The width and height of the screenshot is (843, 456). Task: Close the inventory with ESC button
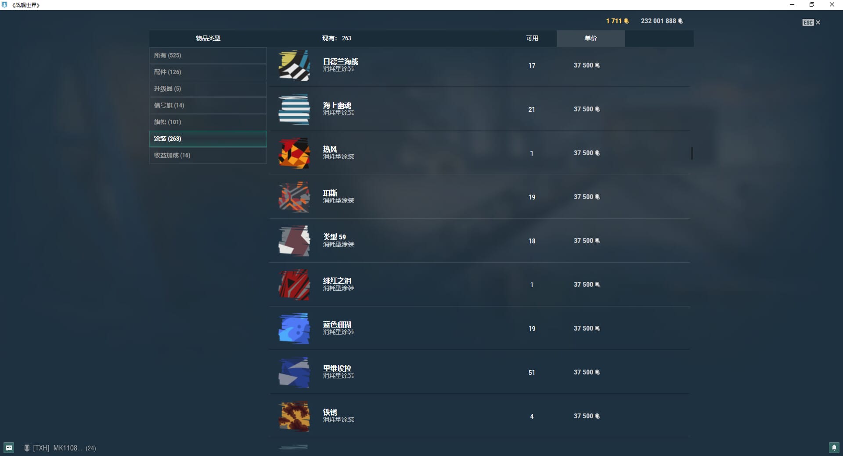811,22
